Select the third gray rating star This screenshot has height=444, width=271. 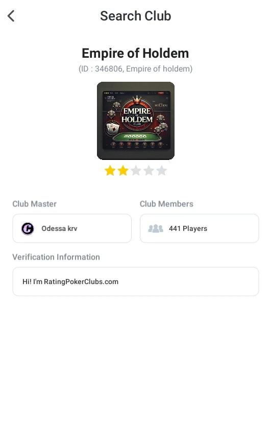[x=136, y=171]
